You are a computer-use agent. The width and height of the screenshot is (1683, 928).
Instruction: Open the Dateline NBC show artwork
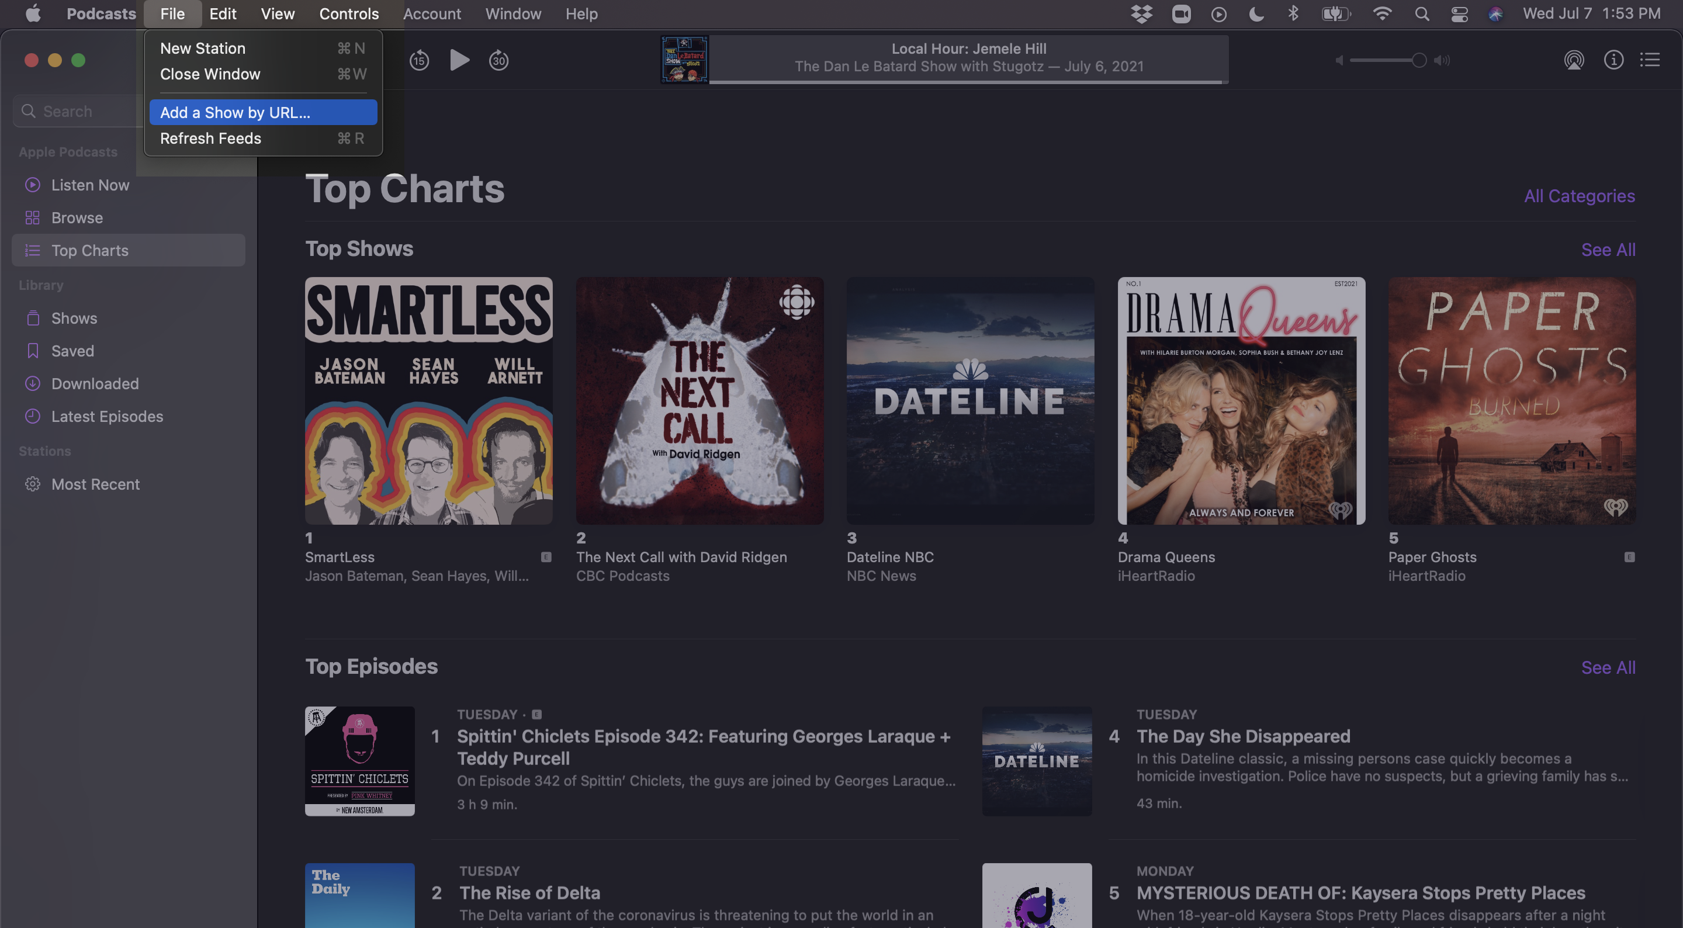(x=970, y=401)
